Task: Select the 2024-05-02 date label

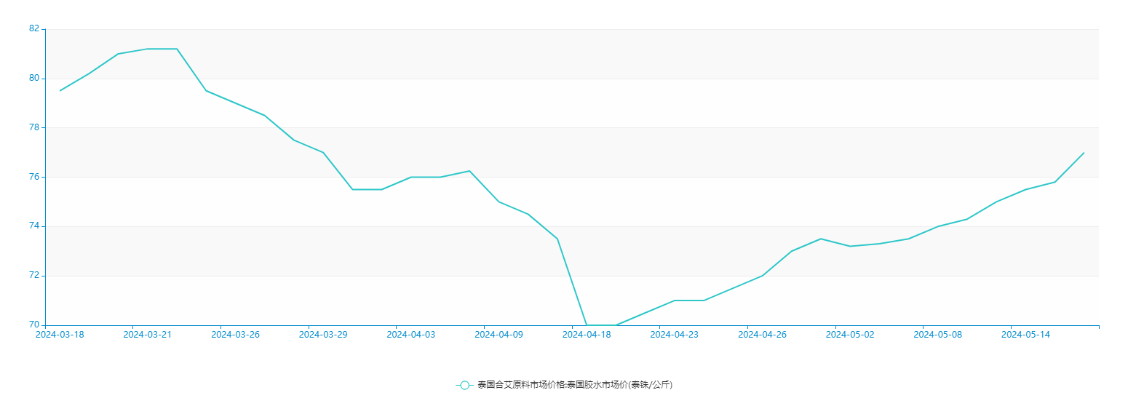Action: tap(850, 335)
